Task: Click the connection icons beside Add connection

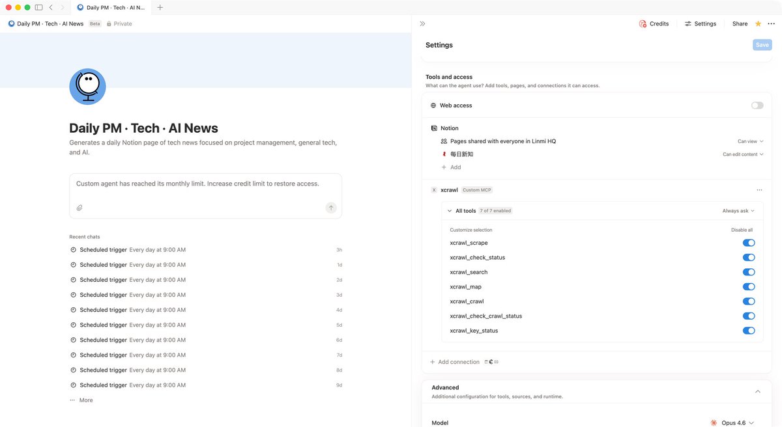Action: pyautogui.click(x=491, y=362)
